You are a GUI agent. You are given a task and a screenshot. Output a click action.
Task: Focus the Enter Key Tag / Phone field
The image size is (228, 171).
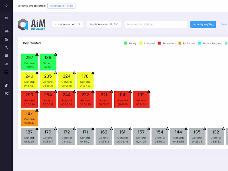tap(156, 25)
